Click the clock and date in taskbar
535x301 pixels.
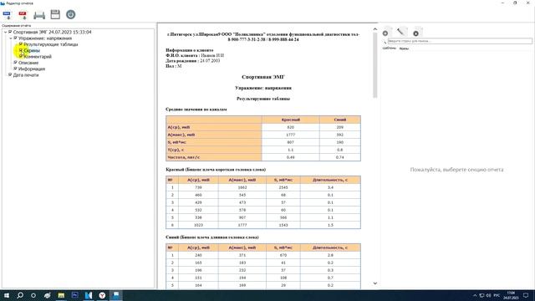pos(511,295)
